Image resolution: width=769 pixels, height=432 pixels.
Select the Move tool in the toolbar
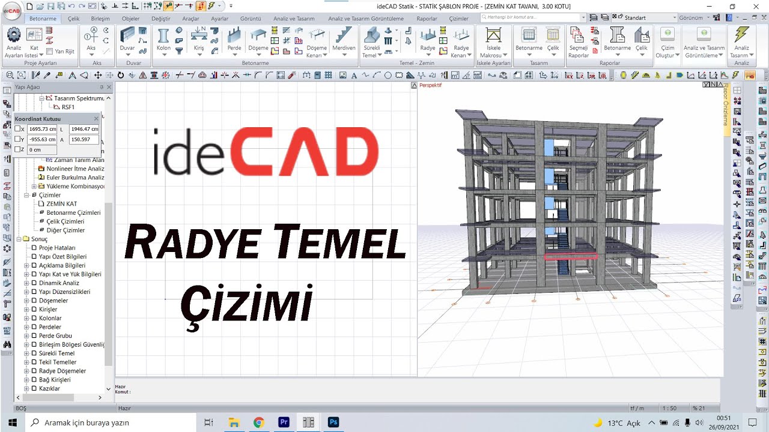tap(97, 76)
